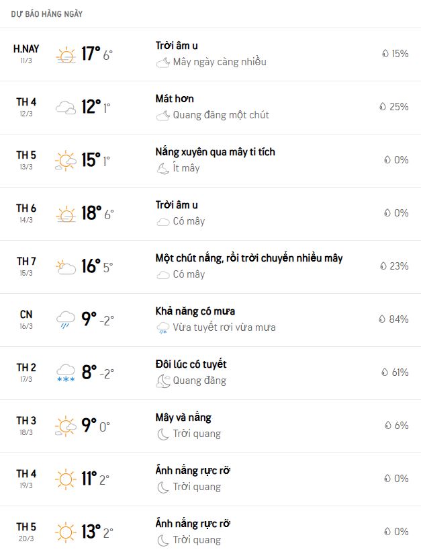Screen dimensions: 421x554
Task: Open today's forecast labeled H.NAY
Action: (x=210, y=54)
